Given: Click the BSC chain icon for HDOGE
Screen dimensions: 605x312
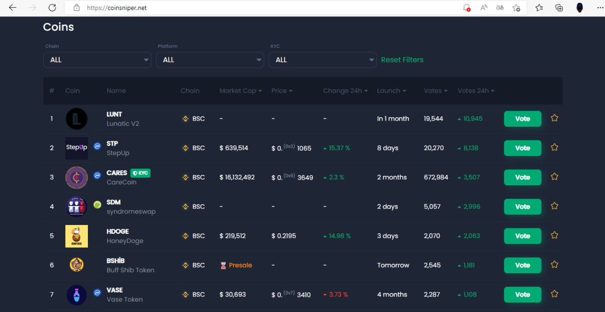Looking at the screenshot, I should coord(185,236).
